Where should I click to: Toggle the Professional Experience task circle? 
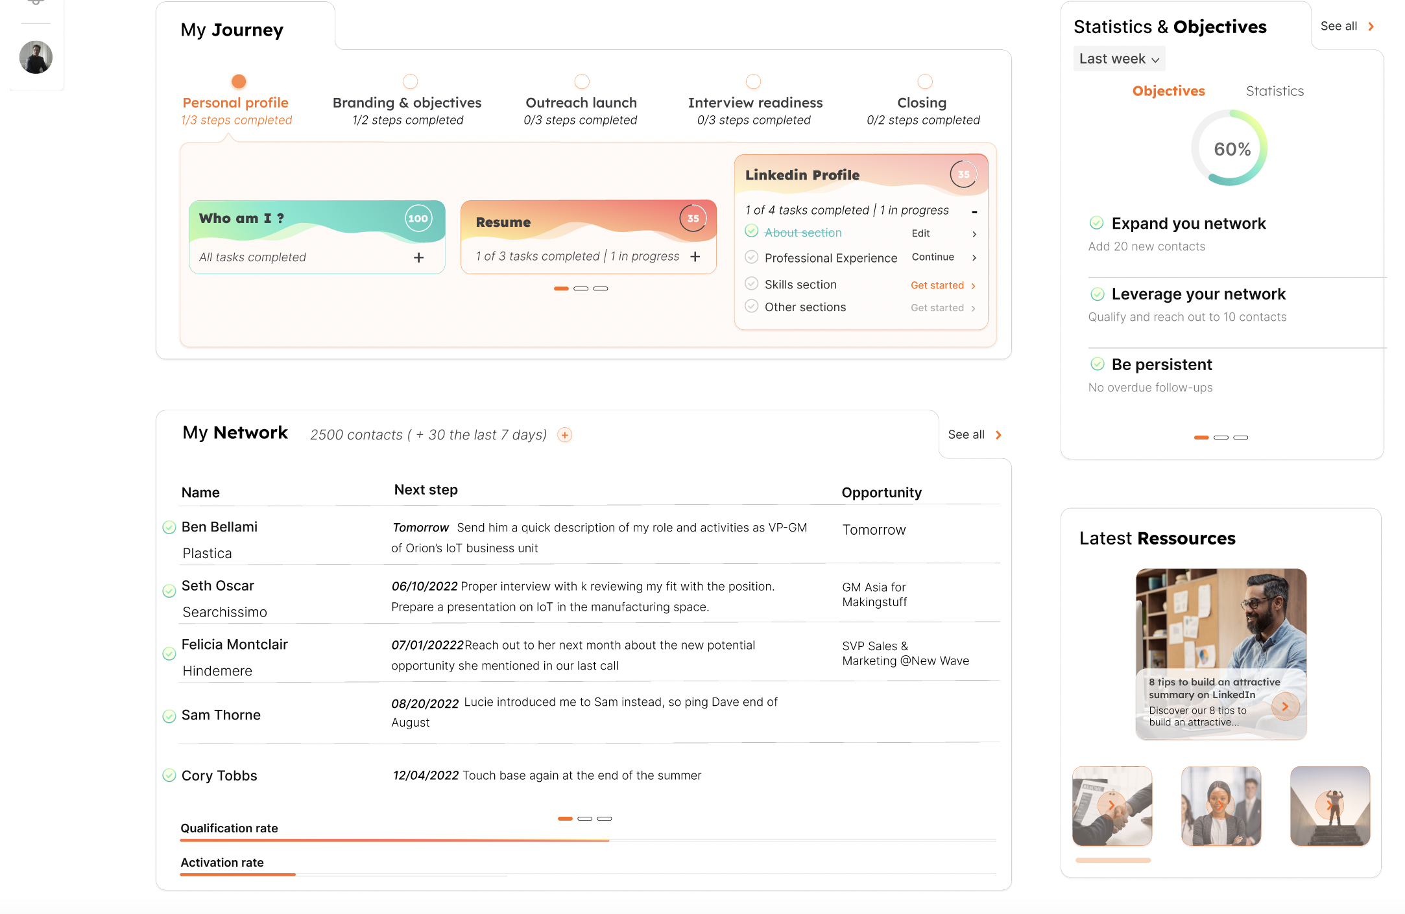tap(751, 257)
